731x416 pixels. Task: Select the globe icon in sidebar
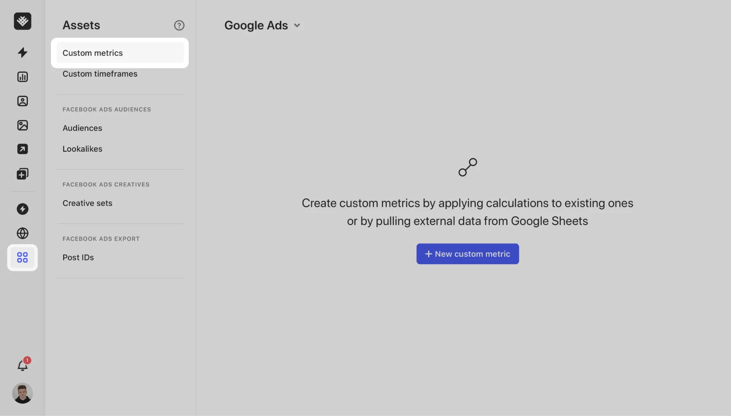(x=22, y=233)
